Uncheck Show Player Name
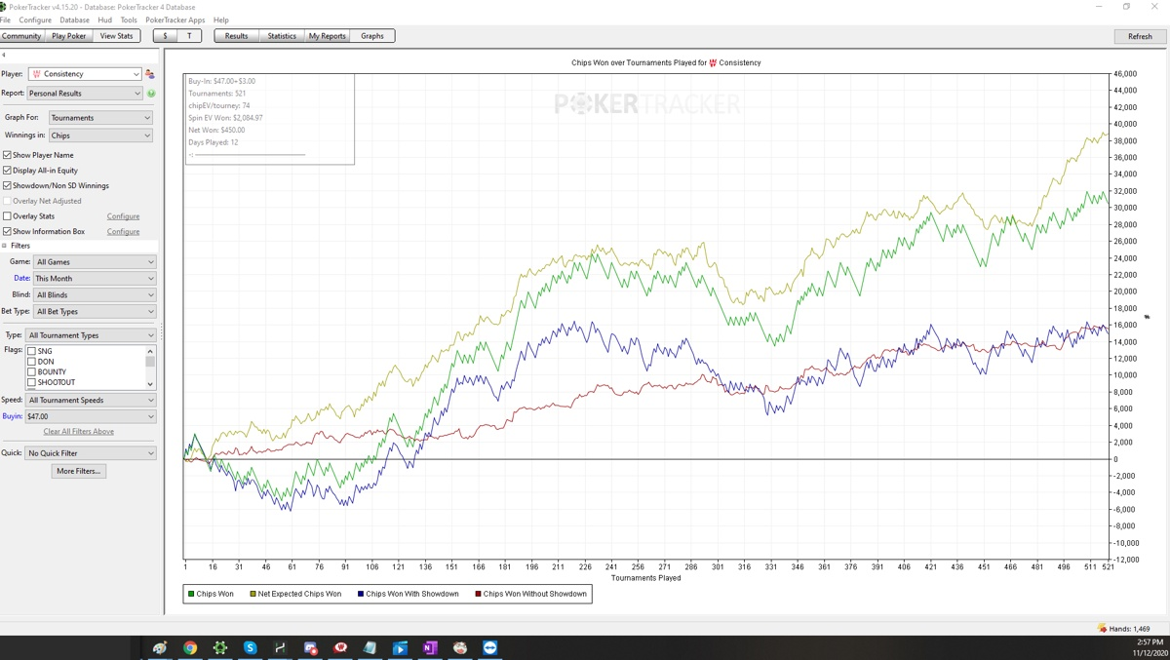 click(8, 155)
